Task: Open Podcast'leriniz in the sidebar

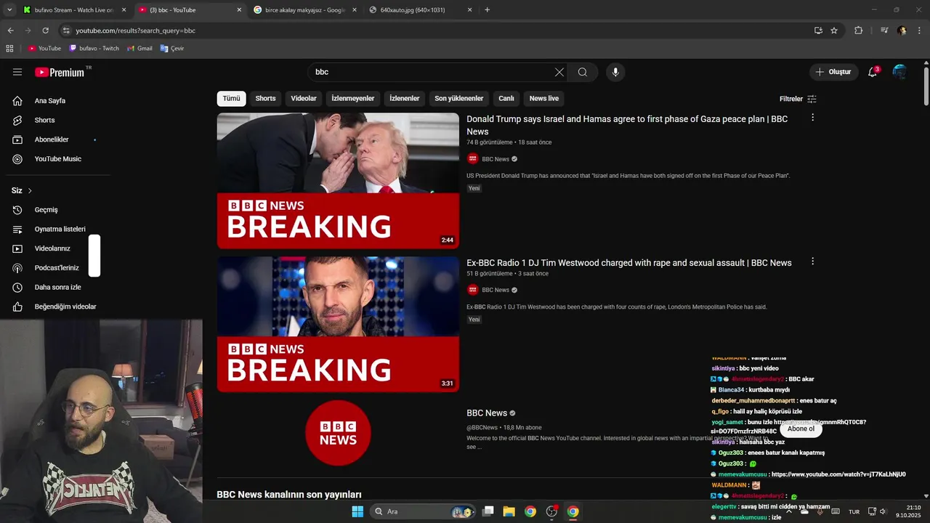Action: tap(57, 268)
